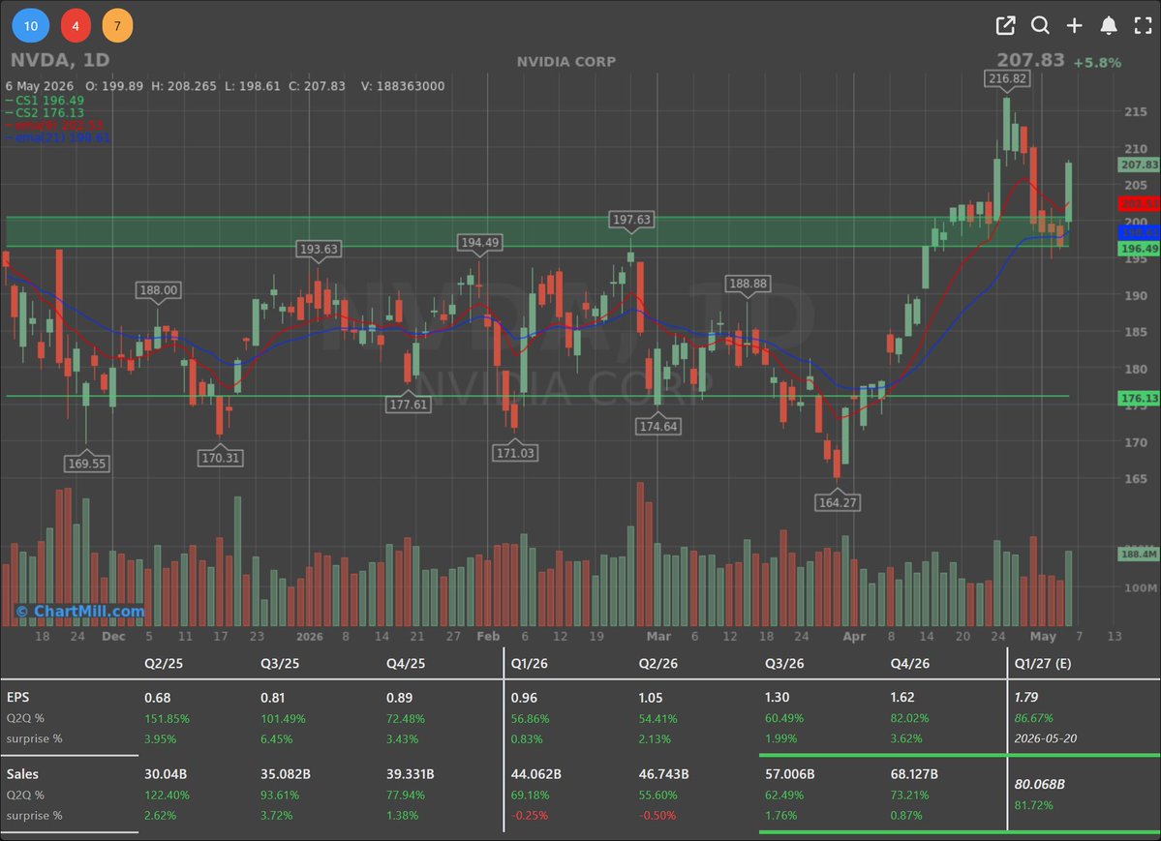Click the 174.64 pivot label
This screenshot has width=1161, height=841.
pos(658,427)
